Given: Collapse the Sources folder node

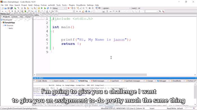Looking at the screenshot, I should pos(3,25).
